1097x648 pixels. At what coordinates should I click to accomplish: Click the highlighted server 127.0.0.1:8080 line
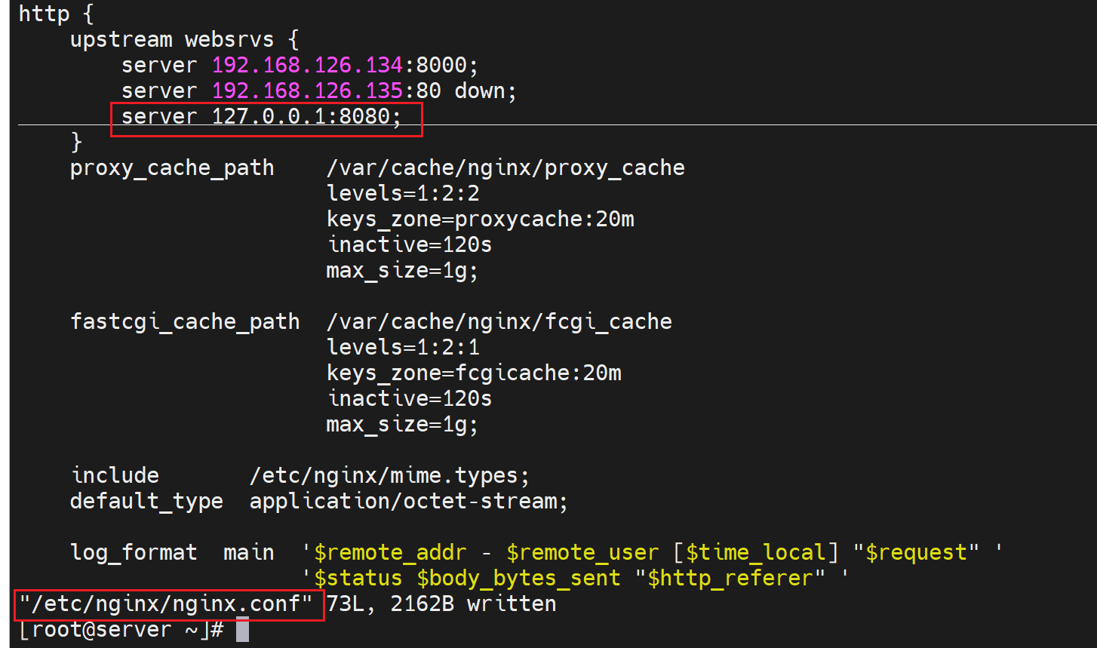coord(262,117)
